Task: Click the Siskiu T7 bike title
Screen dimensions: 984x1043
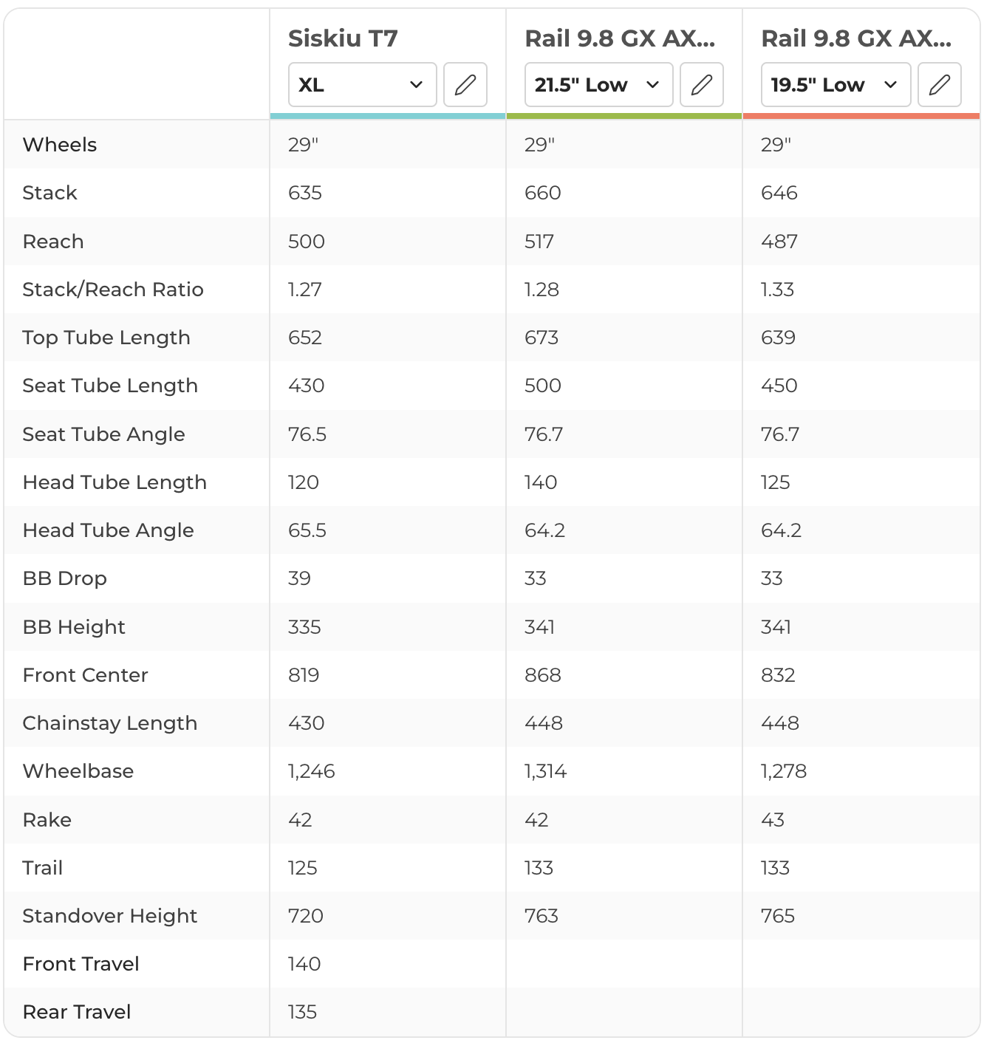Action: click(343, 38)
